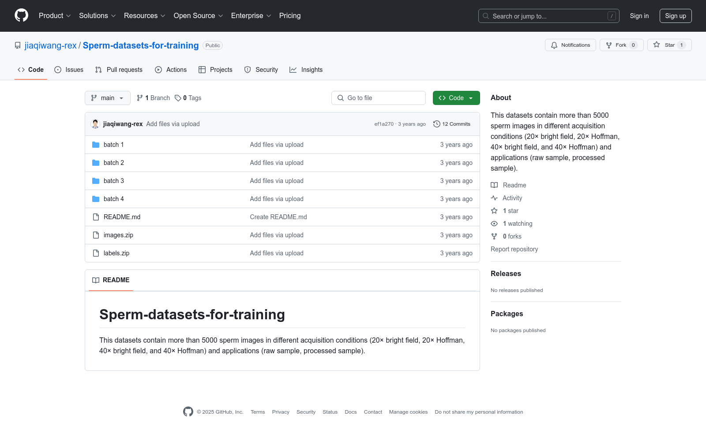Click the images.zip file icon
This screenshot has height=441, width=706.
tap(96, 235)
